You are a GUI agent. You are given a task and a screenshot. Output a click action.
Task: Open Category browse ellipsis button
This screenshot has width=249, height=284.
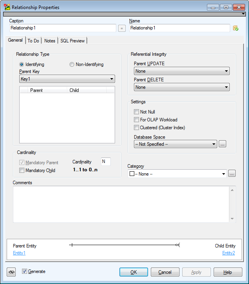click(232, 174)
